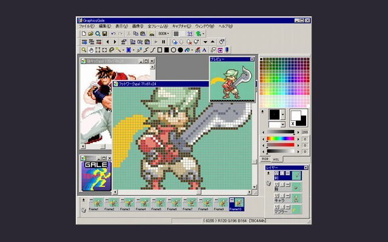Delete layer with trash can in layer panel
The width and height of the screenshot is (388, 242).
tap(269, 183)
